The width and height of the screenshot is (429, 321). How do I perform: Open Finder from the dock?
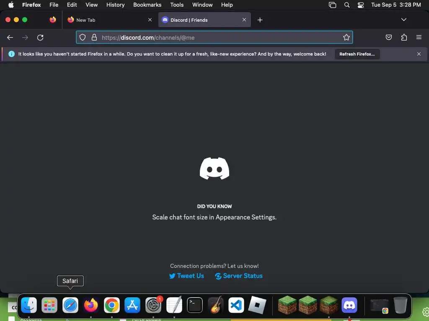29,305
